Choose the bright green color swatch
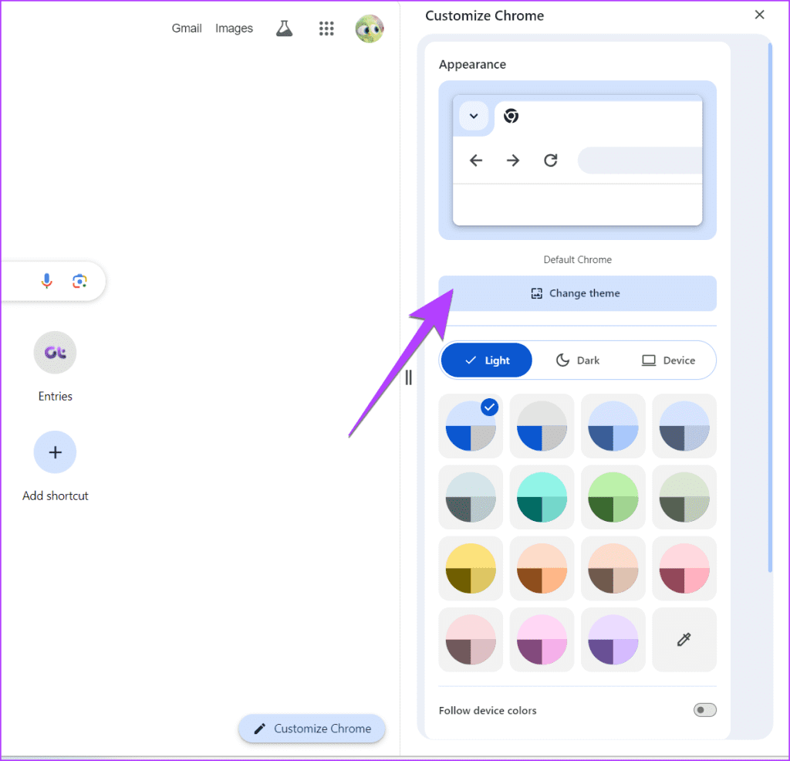Image resolution: width=790 pixels, height=761 pixels. [613, 497]
